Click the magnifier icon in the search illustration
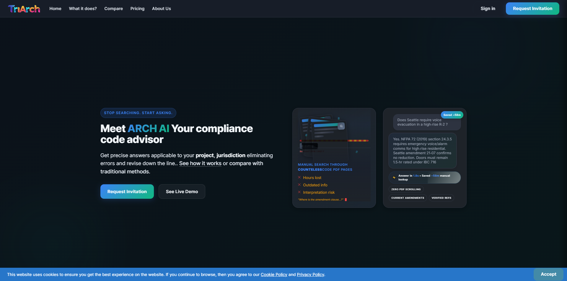Viewport: 567px width, 281px height. (341, 126)
